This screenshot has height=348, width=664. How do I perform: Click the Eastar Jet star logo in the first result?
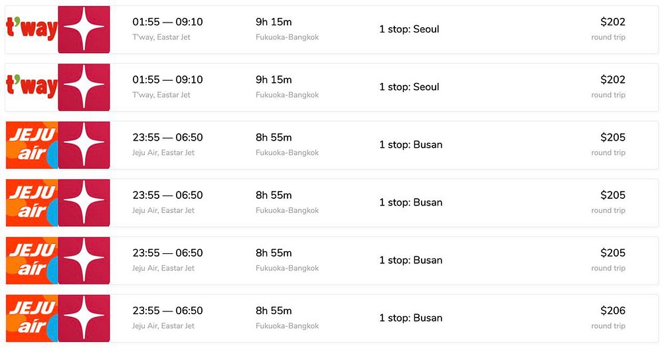84,29
